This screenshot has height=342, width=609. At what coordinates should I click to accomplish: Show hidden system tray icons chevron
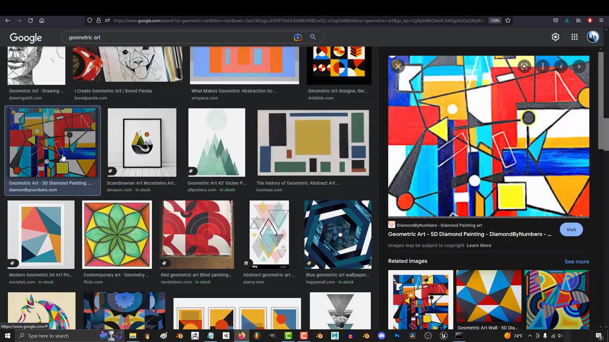[530, 336]
